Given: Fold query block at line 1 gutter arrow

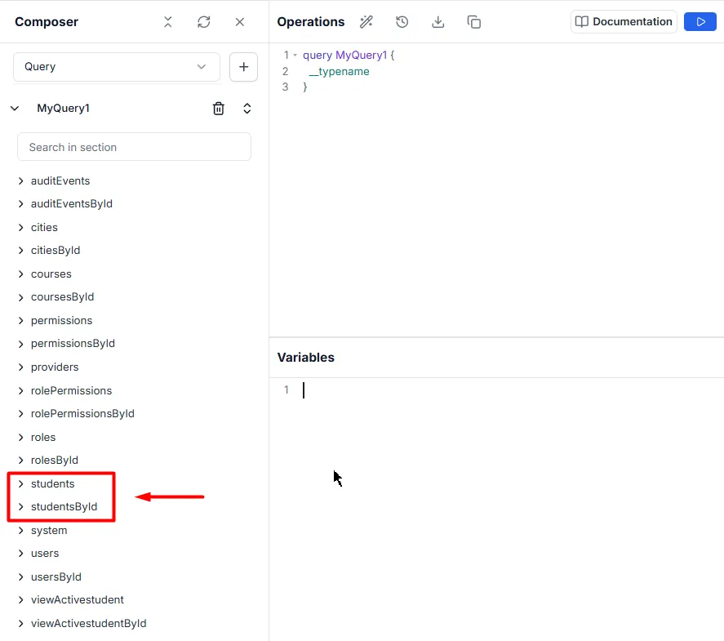Looking at the screenshot, I should click(295, 56).
